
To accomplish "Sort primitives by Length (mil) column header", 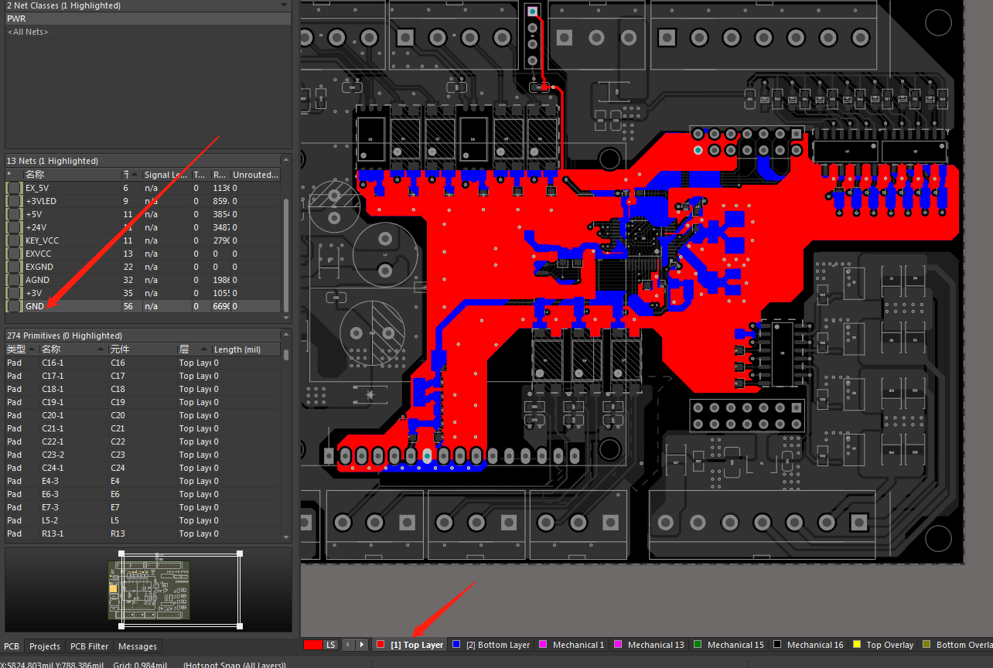I will point(246,349).
